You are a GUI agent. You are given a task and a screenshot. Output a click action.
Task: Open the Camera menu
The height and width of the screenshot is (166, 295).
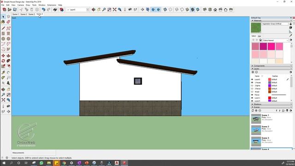tap(21, 5)
